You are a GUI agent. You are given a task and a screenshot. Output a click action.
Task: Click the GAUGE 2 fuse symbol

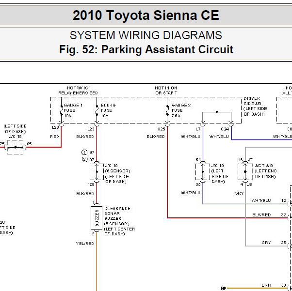click(167, 110)
